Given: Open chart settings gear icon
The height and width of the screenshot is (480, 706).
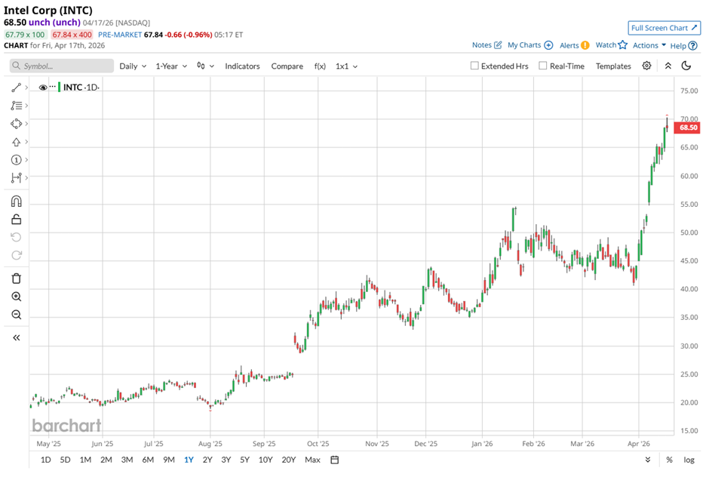Looking at the screenshot, I should (x=646, y=66).
